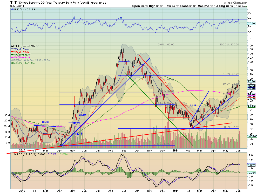Click the green 91.79 price tag
Screen dimensions: 257x193
click(251, 106)
